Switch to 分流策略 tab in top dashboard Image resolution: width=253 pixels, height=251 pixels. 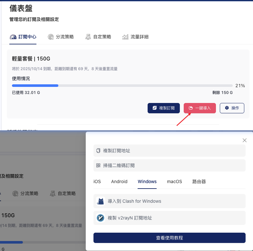point(61,37)
